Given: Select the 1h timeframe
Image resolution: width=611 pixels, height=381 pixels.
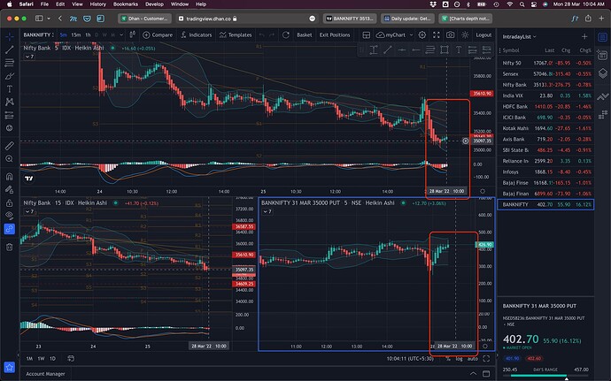Looking at the screenshot, I should click(x=88, y=35).
